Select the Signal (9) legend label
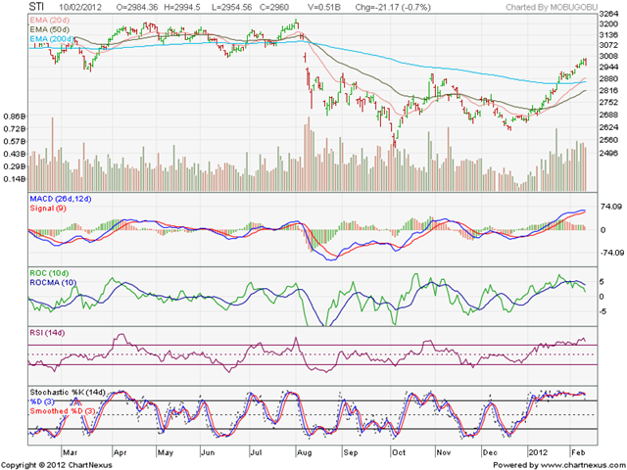 48,209
